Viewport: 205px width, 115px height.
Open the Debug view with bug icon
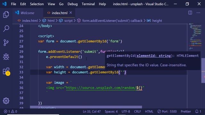click(x=6, y=57)
